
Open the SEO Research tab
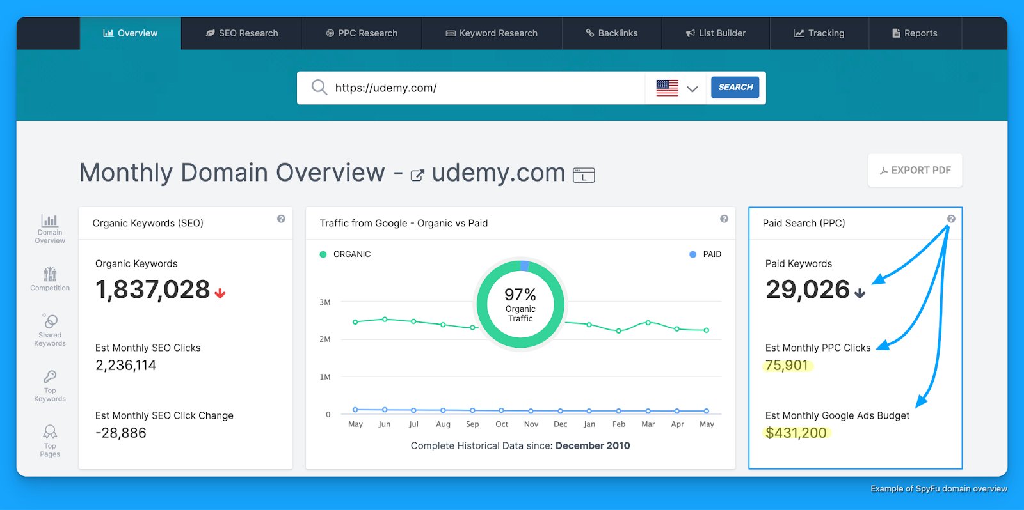[242, 33]
